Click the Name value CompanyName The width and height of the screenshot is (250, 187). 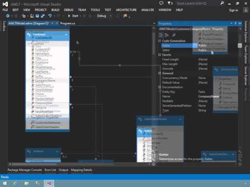pos(208,97)
